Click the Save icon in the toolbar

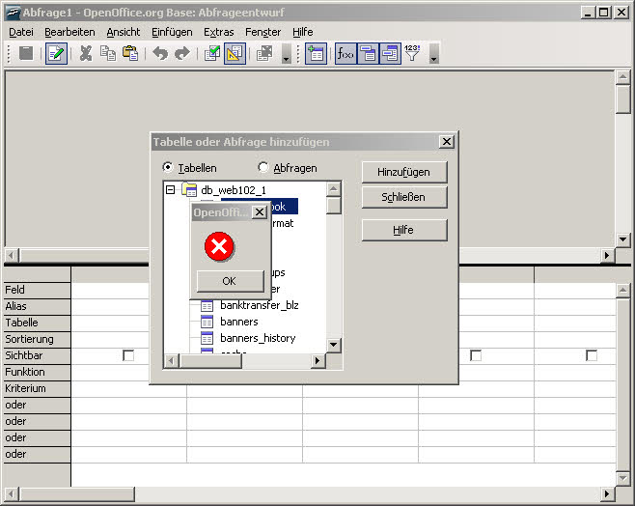coord(27,54)
